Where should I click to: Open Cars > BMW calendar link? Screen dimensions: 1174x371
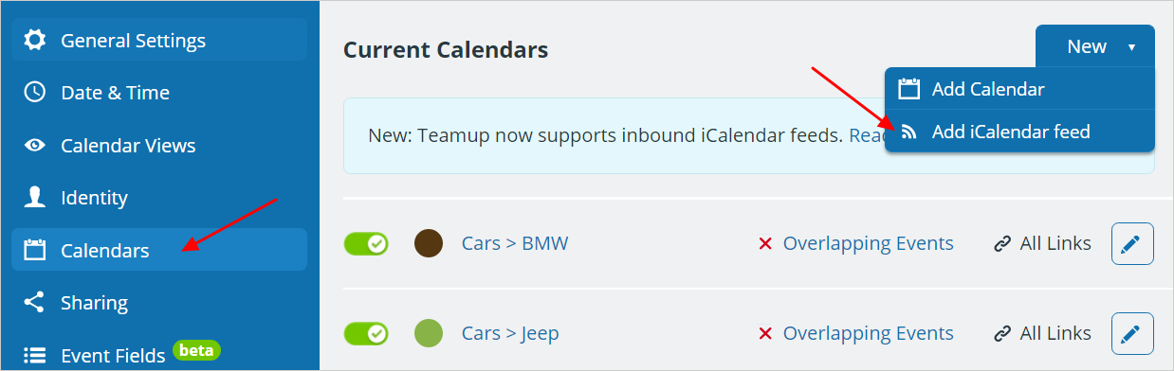pos(515,243)
